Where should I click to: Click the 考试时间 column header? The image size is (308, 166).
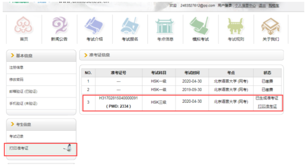[x=192, y=73]
